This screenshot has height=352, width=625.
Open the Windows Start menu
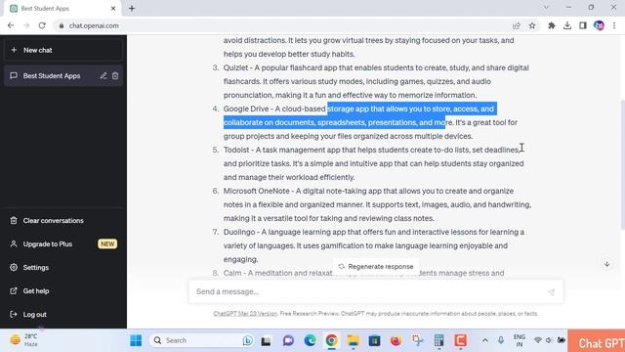pos(136,340)
